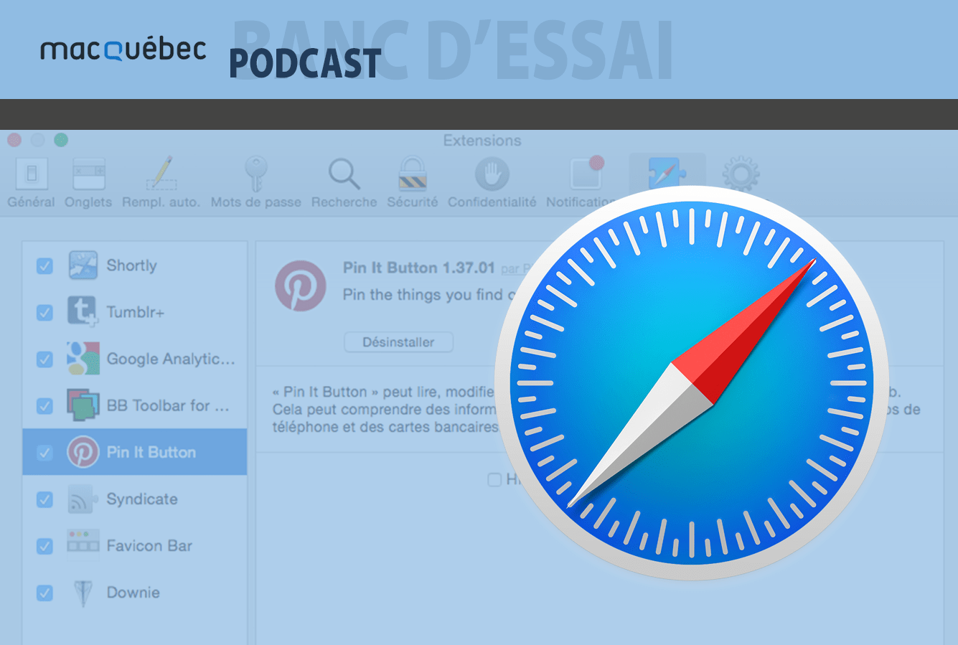Toggle the Pin It Button checkbox

(44, 453)
